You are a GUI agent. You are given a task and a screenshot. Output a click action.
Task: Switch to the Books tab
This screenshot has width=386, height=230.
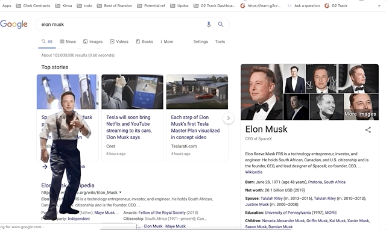pyautogui.click(x=145, y=42)
